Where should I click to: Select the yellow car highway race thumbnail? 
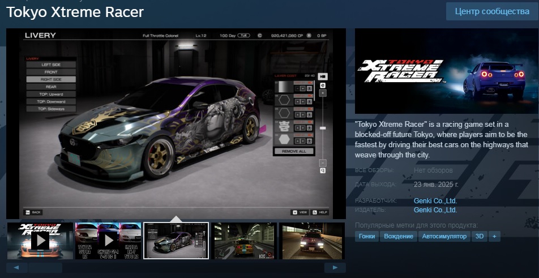[243, 241]
